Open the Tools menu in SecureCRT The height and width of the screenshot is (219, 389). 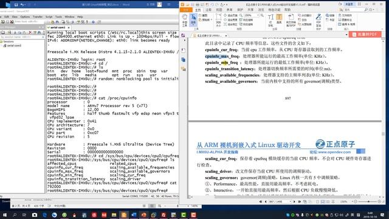[x=58, y=16]
